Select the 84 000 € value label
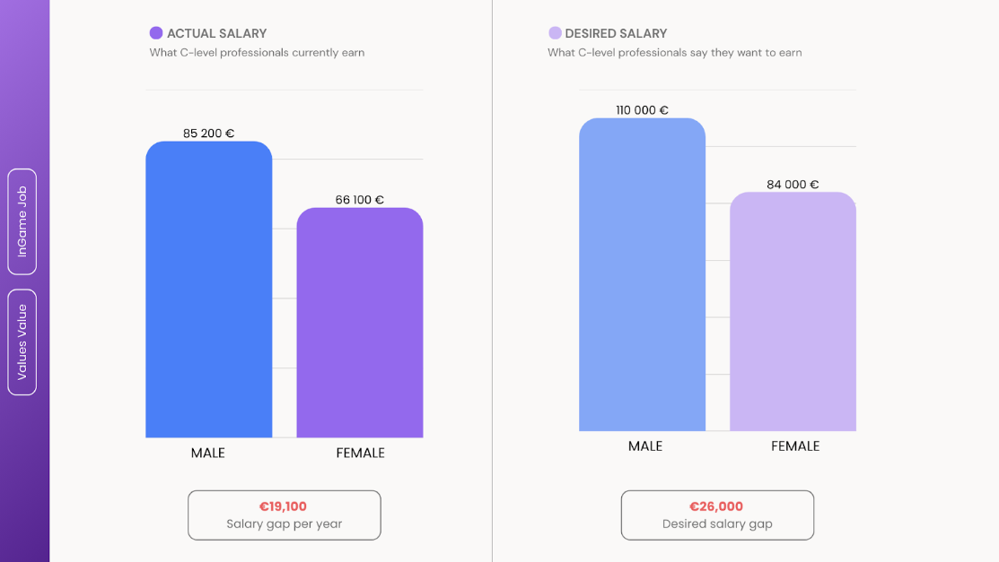Screen dimensions: 999x562 (793, 185)
